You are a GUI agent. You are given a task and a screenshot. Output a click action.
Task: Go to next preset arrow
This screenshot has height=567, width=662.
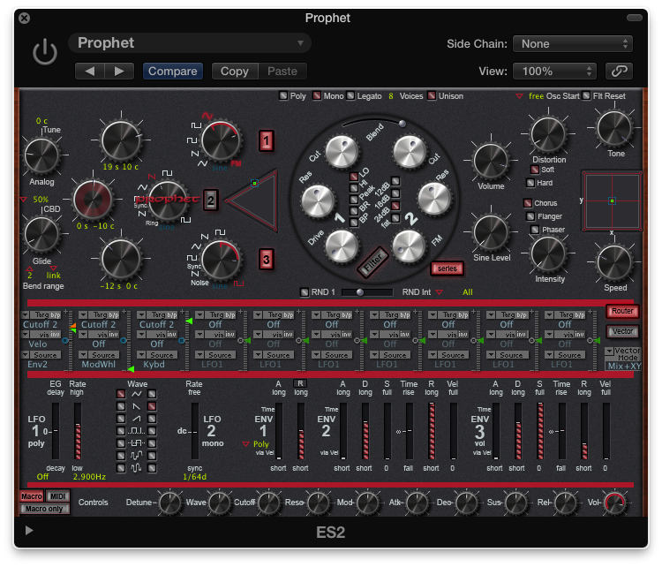tap(119, 71)
